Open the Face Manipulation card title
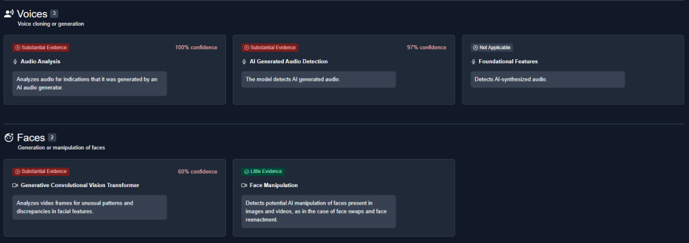 274,185
